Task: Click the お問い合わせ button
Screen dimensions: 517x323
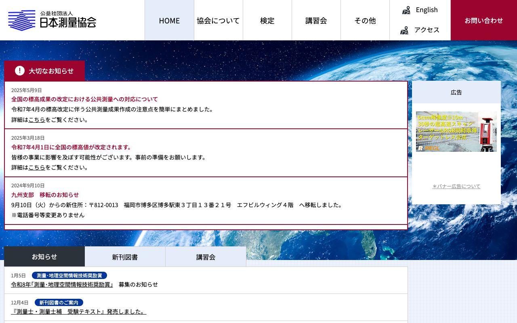Action: click(x=483, y=20)
